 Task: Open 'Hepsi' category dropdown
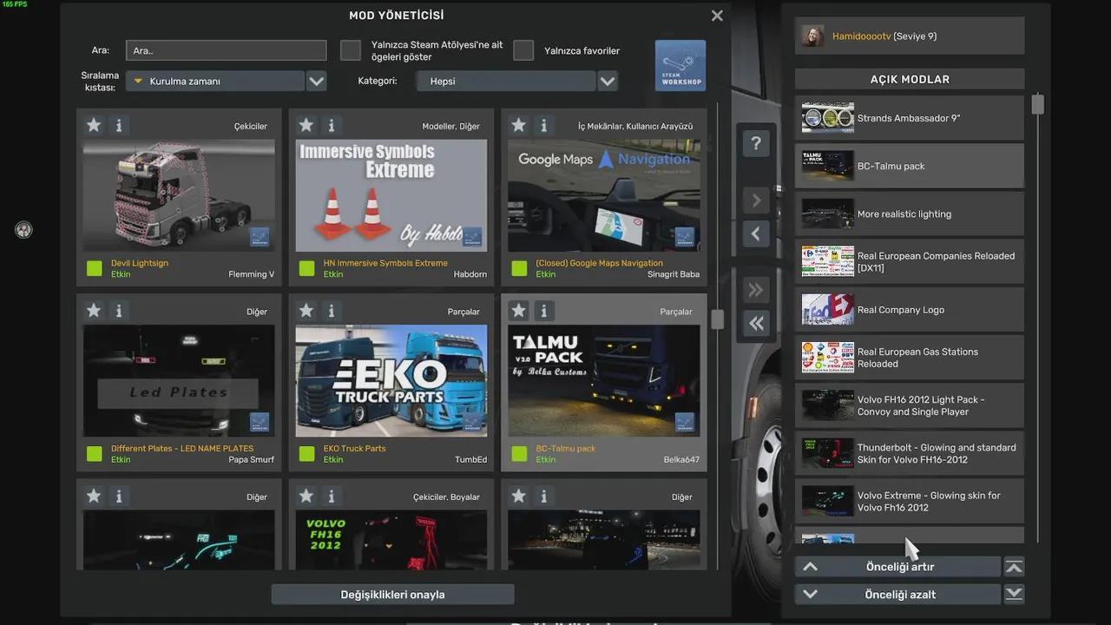(506, 81)
